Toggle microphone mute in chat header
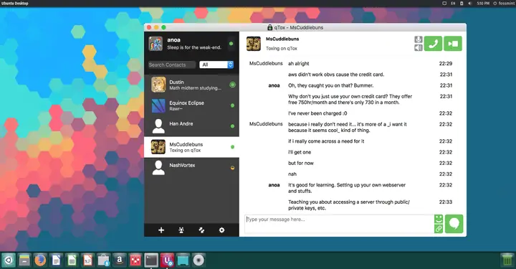This screenshot has width=516, height=269. pos(419,39)
